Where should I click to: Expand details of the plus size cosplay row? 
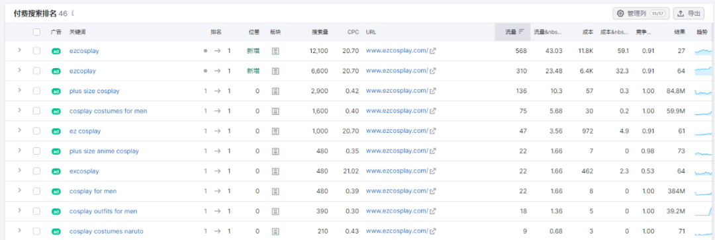click(x=19, y=90)
